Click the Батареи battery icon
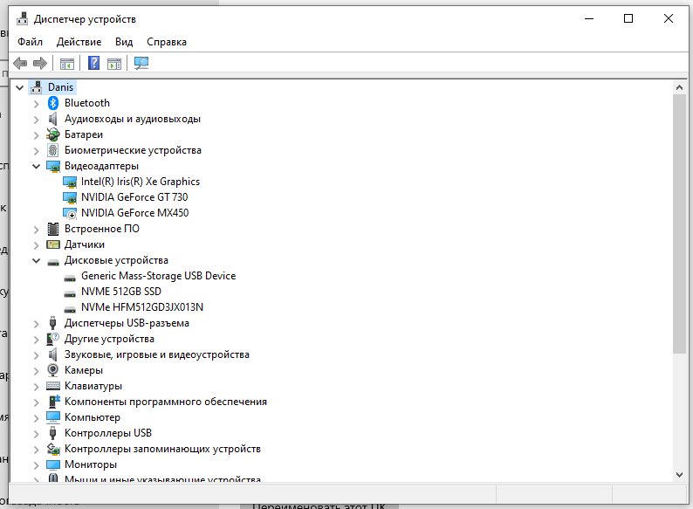Screen dimensions: 693x509 pos(53,134)
